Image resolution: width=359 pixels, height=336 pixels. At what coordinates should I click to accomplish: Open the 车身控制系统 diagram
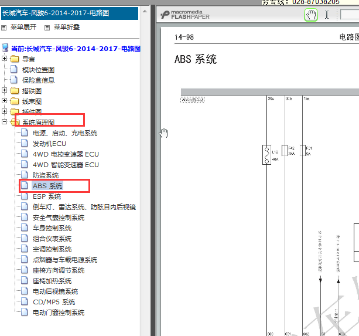pos(52,228)
